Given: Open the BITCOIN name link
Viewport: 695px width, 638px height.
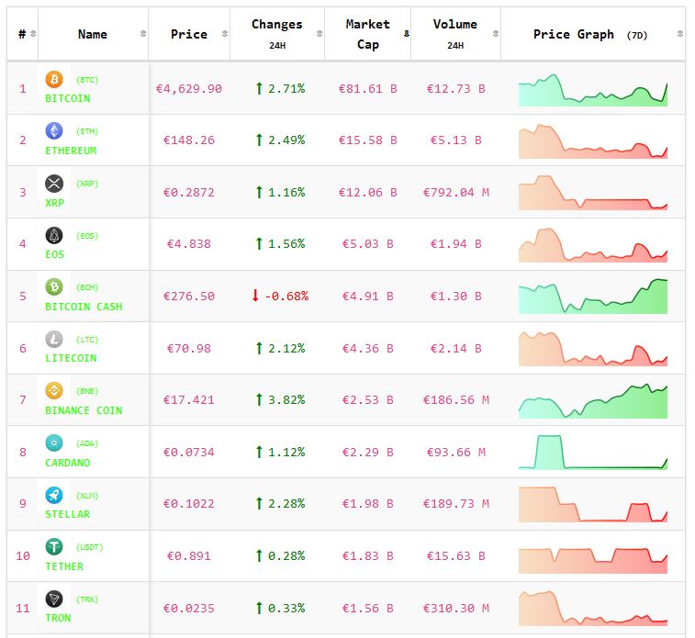Looking at the screenshot, I should 68,98.
